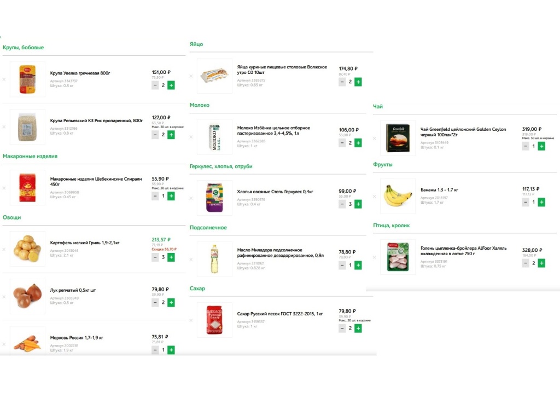This screenshot has width=560, height=403.
Task: Click plus button for Макаронные изделия Шебекинские
Action: tap(171, 196)
